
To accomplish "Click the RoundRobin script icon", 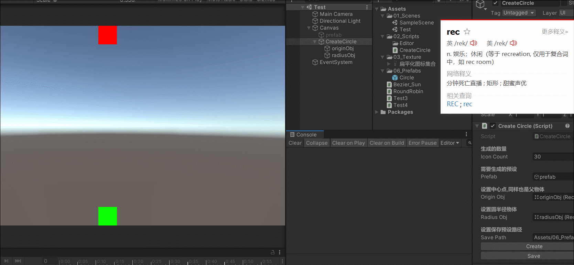I will (389, 91).
